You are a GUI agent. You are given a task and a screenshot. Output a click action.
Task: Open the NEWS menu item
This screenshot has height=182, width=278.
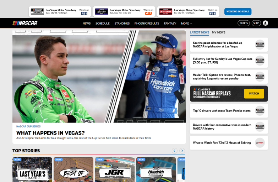click(87, 23)
